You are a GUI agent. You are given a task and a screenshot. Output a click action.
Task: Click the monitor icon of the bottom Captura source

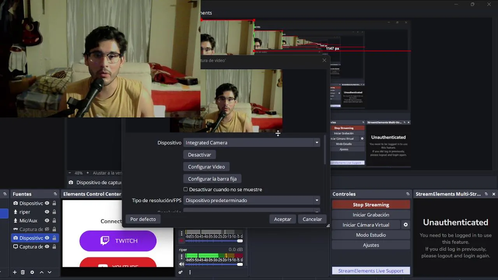pyautogui.click(x=16, y=247)
